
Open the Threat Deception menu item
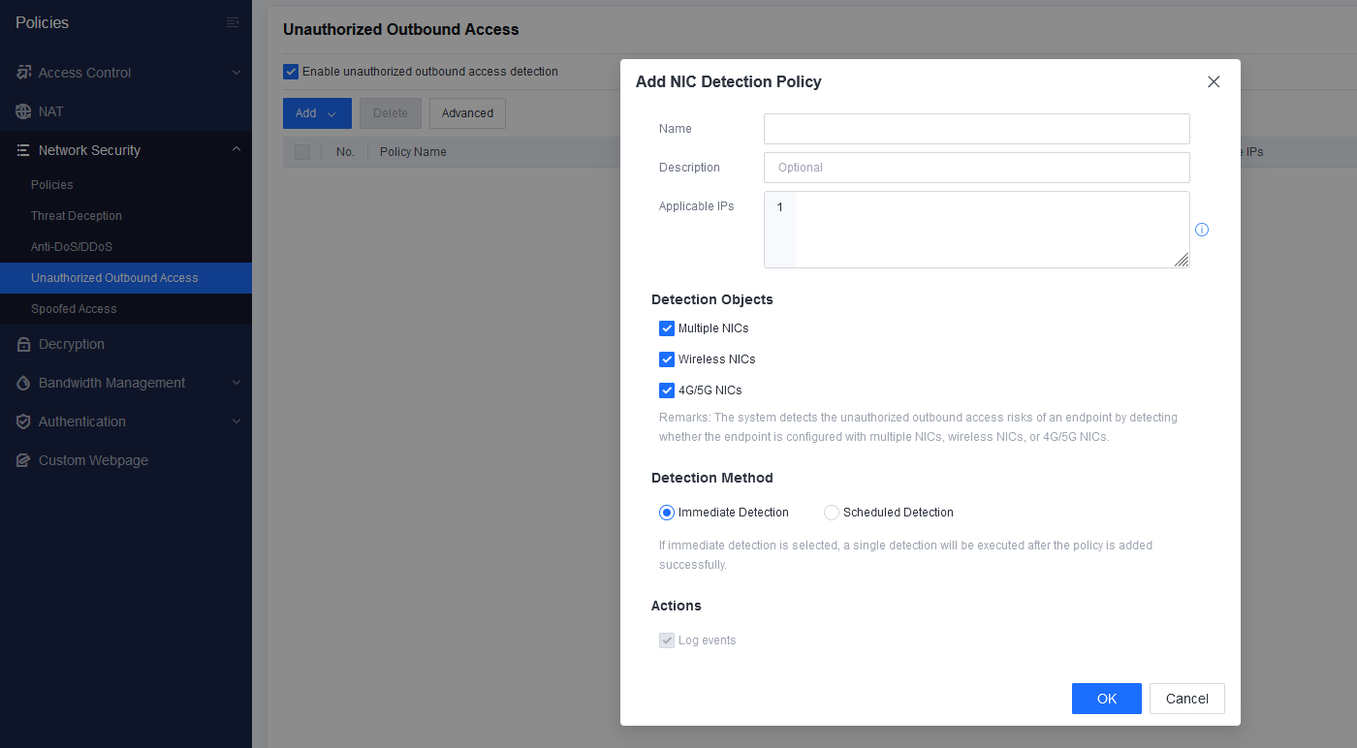tap(77, 216)
